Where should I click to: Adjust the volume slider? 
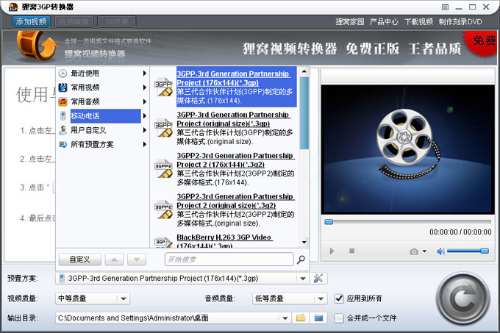pos(468,251)
